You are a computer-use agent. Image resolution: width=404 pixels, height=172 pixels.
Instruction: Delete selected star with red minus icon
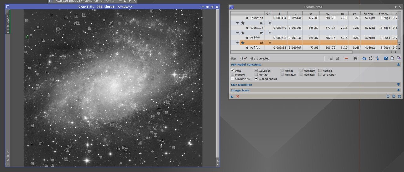point(346,58)
